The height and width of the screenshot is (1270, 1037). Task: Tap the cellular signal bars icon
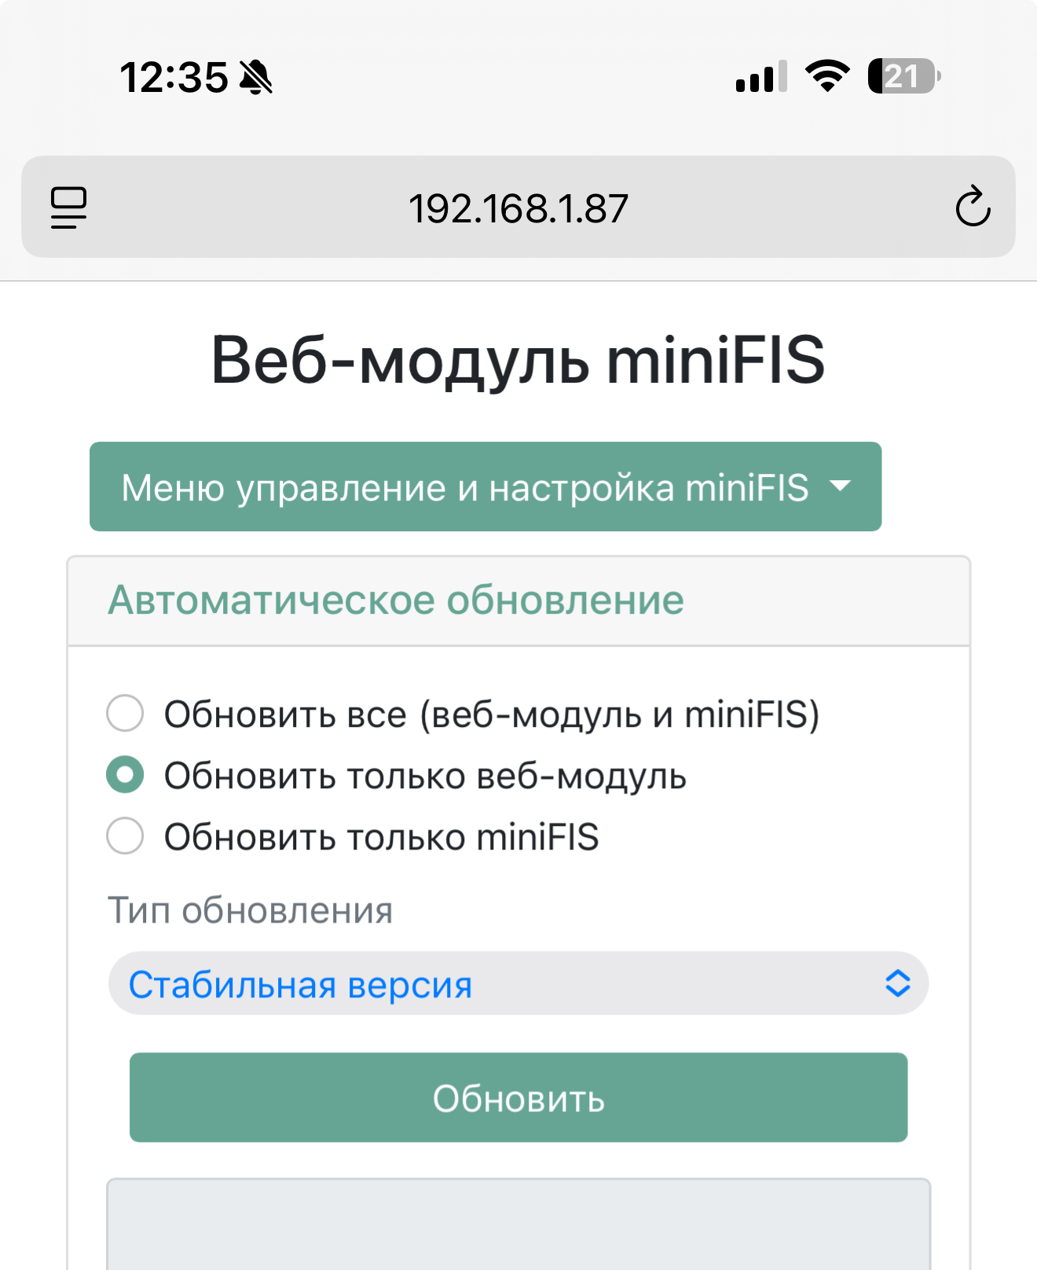[760, 77]
